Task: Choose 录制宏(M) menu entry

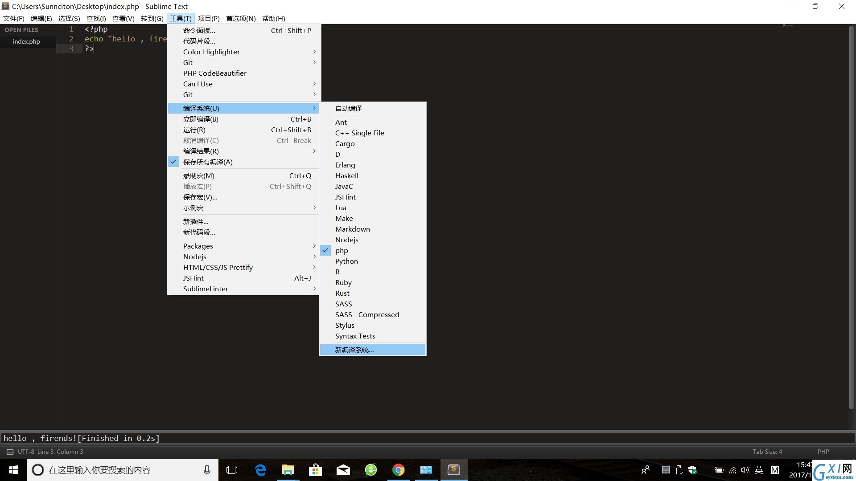Action: 243,175
